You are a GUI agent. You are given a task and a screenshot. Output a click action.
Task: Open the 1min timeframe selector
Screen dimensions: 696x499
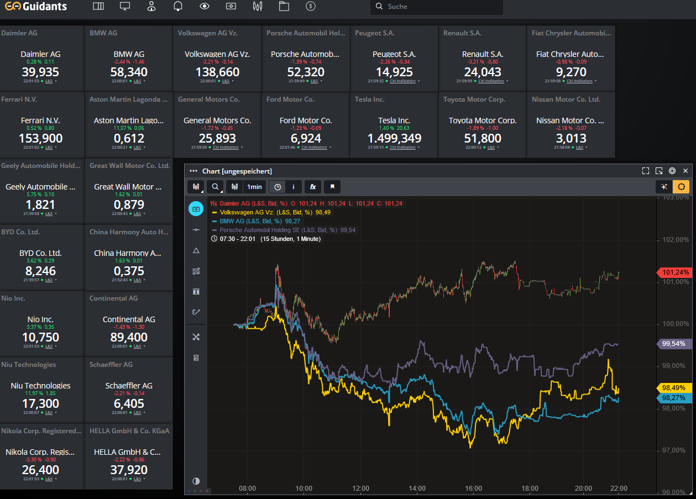[254, 187]
